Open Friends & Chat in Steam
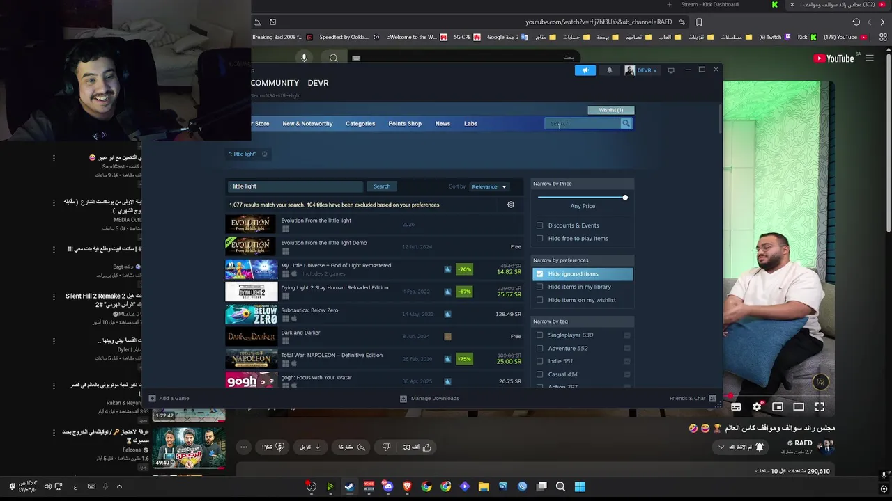Screen dimensions: 892x501 [x=693, y=398]
